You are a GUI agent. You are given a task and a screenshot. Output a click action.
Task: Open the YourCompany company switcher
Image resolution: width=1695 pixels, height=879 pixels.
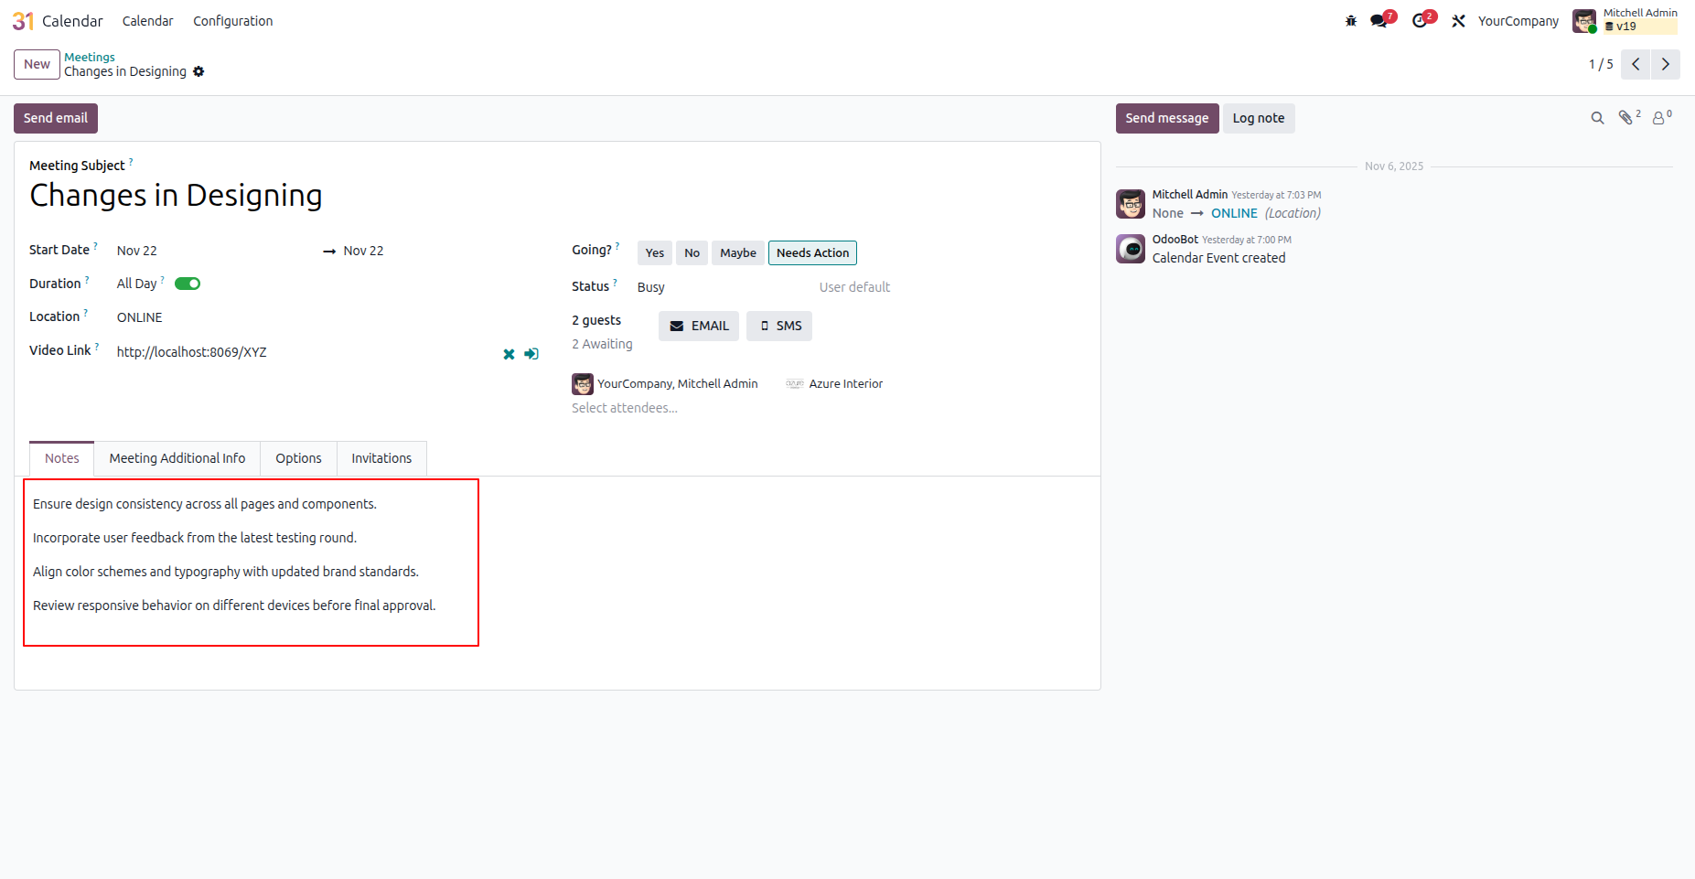click(1518, 21)
